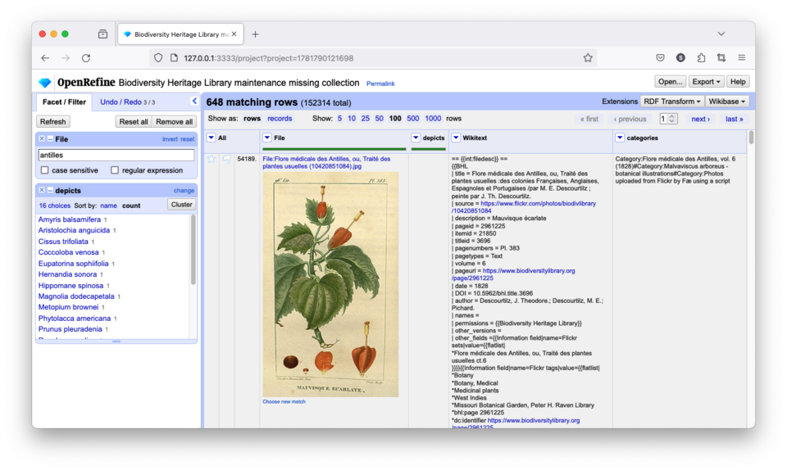Click the browser address bar URL
Screen dimensions: 787x470
pos(269,58)
